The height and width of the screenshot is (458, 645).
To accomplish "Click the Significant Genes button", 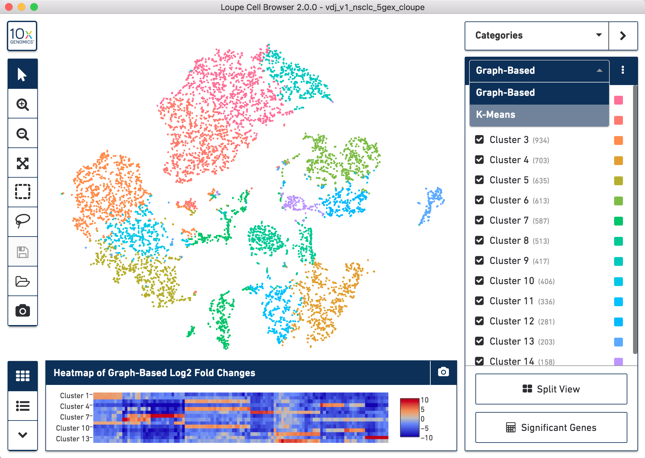I will (x=551, y=427).
